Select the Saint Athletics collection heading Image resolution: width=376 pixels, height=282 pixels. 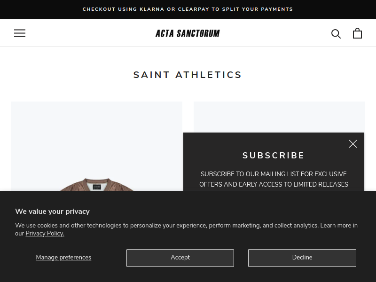point(188,75)
